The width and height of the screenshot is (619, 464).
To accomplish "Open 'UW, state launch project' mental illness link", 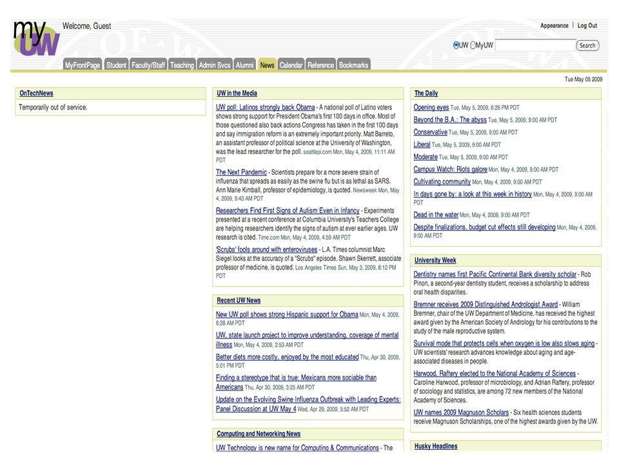I will click(x=307, y=340).
